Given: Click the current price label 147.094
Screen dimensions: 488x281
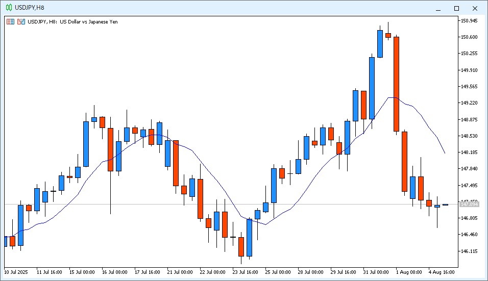Looking at the screenshot, I should (469, 204).
